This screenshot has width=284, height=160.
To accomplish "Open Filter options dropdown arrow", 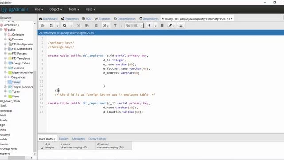I will [x=122, y=26].
